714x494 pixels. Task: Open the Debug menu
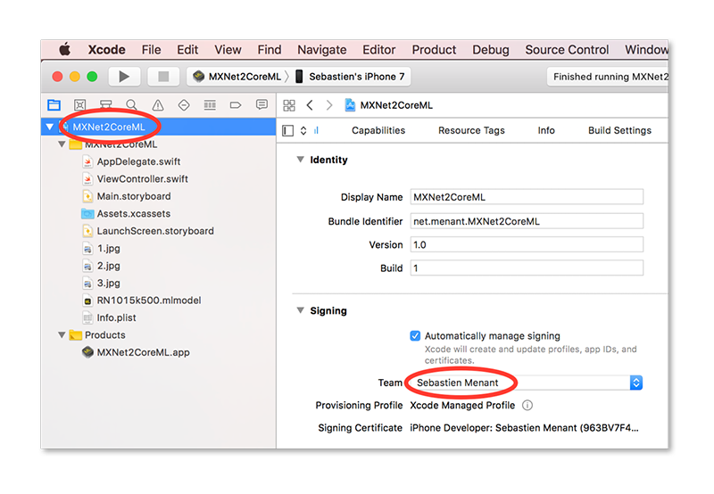click(490, 50)
